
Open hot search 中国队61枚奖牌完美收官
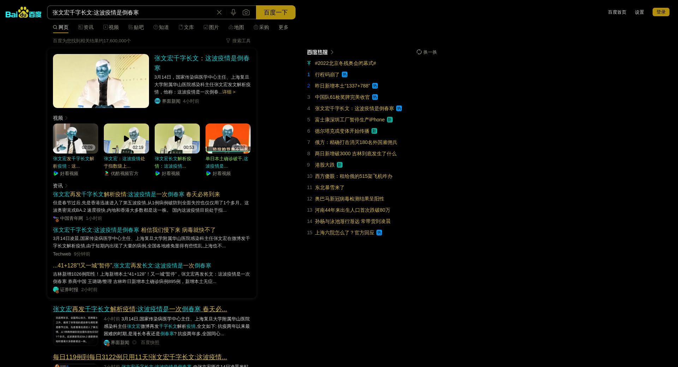coord(343,97)
